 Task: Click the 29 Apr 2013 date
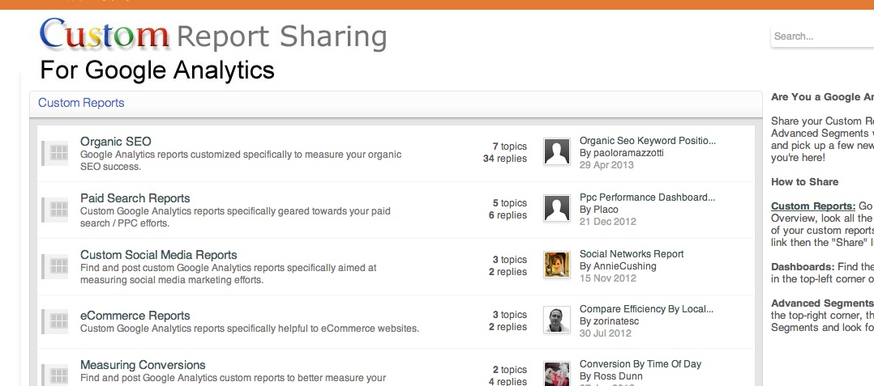606,164
